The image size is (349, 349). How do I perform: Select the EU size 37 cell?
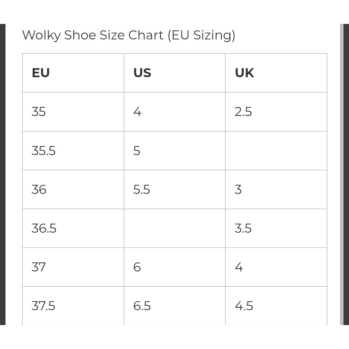[73, 267]
